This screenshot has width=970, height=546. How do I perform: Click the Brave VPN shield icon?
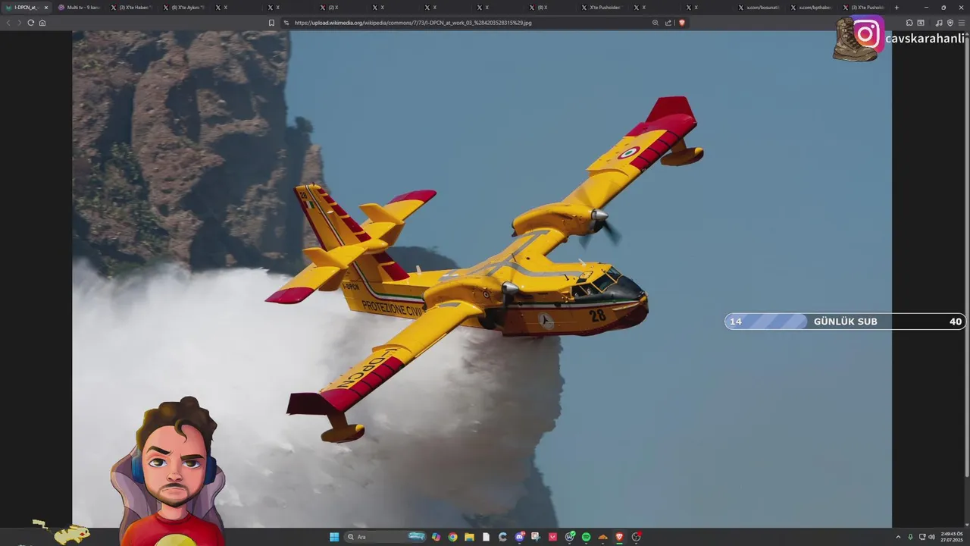pyautogui.click(x=950, y=23)
